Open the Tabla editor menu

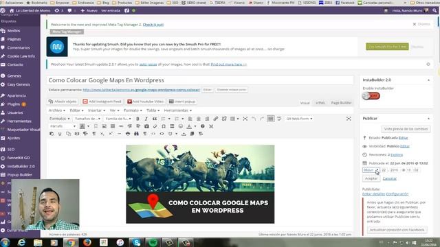[153, 110]
